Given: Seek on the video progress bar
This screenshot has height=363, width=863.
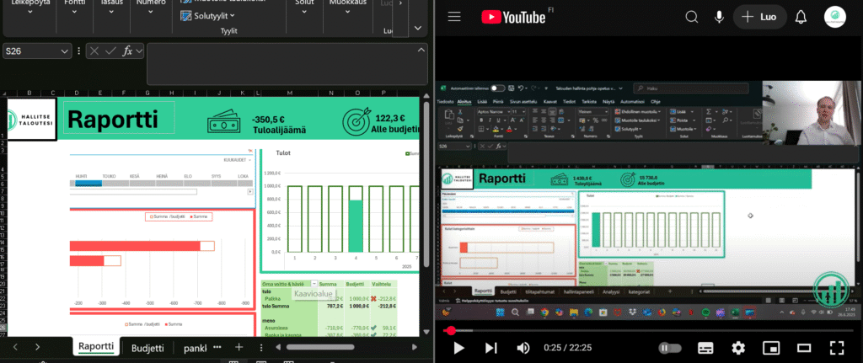Looking at the screenshot, I should point(650,330).
